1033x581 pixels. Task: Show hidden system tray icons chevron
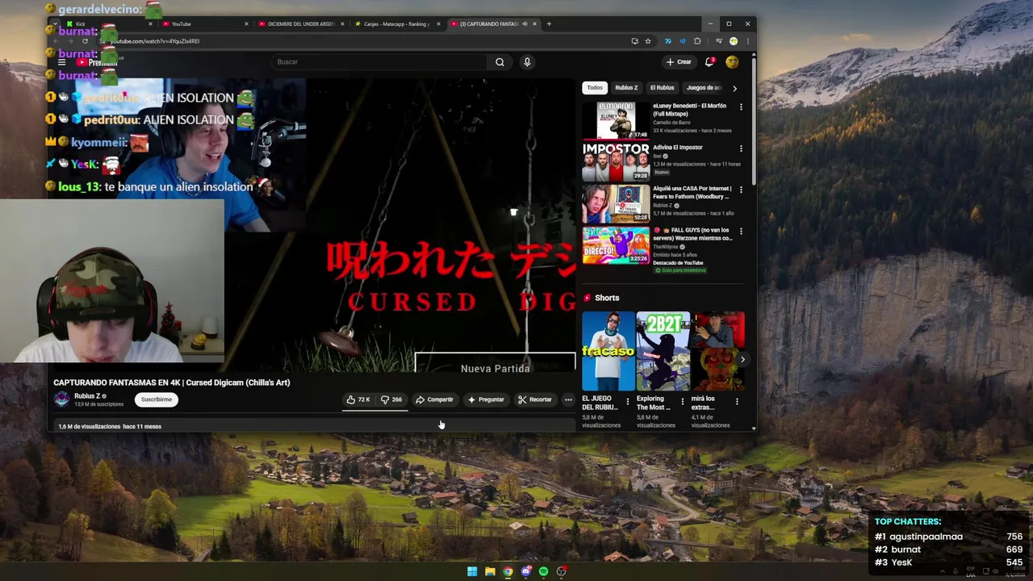(942, 571)
